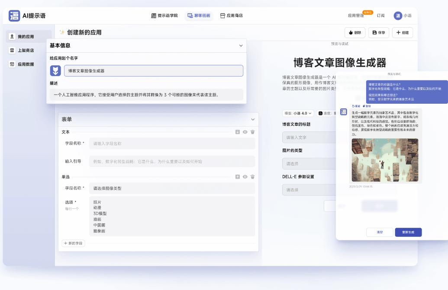
Task: Toggle visibility of the 文本 field with eye icon
Action: (245, 132)
